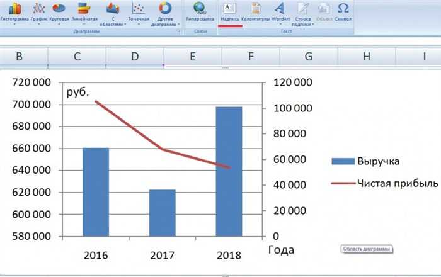Select the 2018 revenue bar
441x277 pixels.
229,172
